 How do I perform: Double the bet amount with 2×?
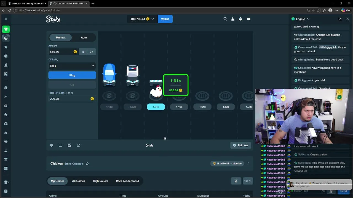pyautogui.click(x=91, y=52)
